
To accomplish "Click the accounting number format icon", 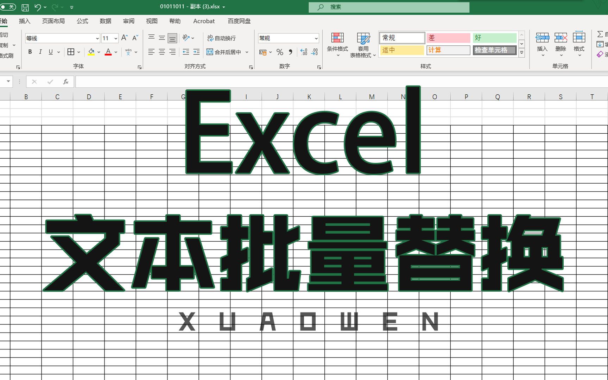I will [x=263, y=52].
